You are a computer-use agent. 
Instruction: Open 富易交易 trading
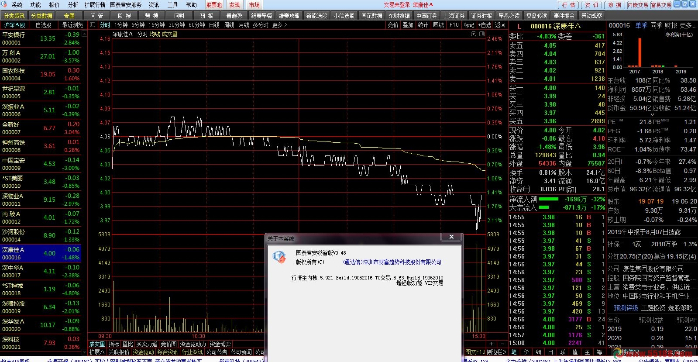[x=661, y=5]
